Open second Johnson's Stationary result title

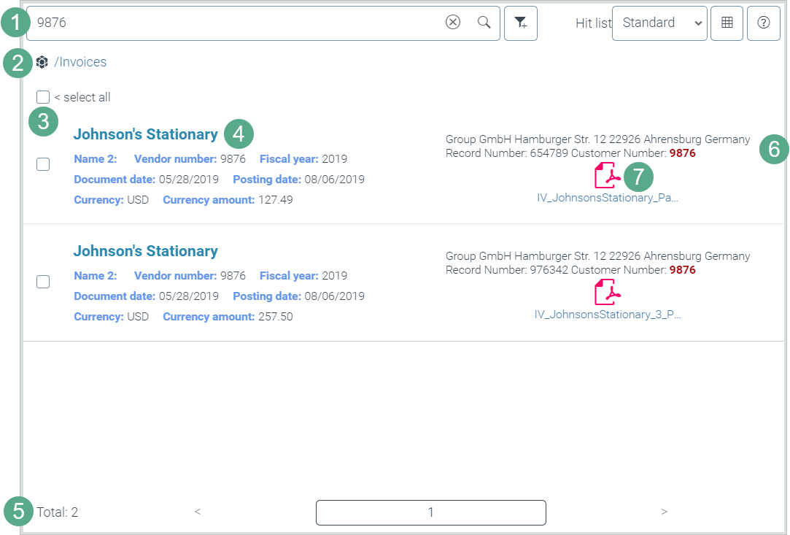click(145, 251)
